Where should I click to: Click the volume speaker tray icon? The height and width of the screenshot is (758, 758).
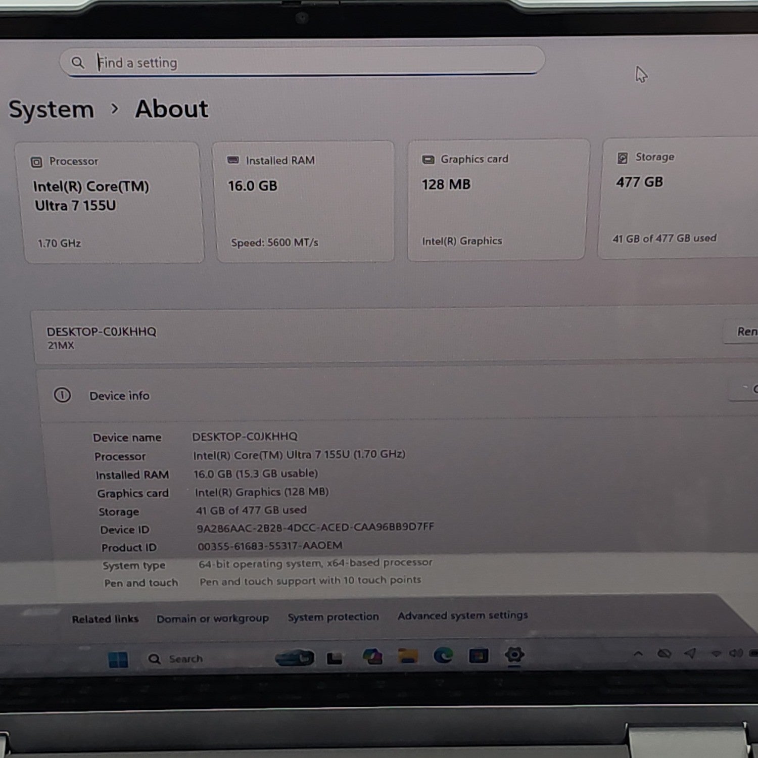pos(735,653)
